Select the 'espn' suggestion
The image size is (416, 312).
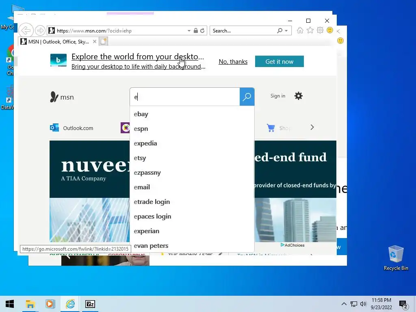192,129
